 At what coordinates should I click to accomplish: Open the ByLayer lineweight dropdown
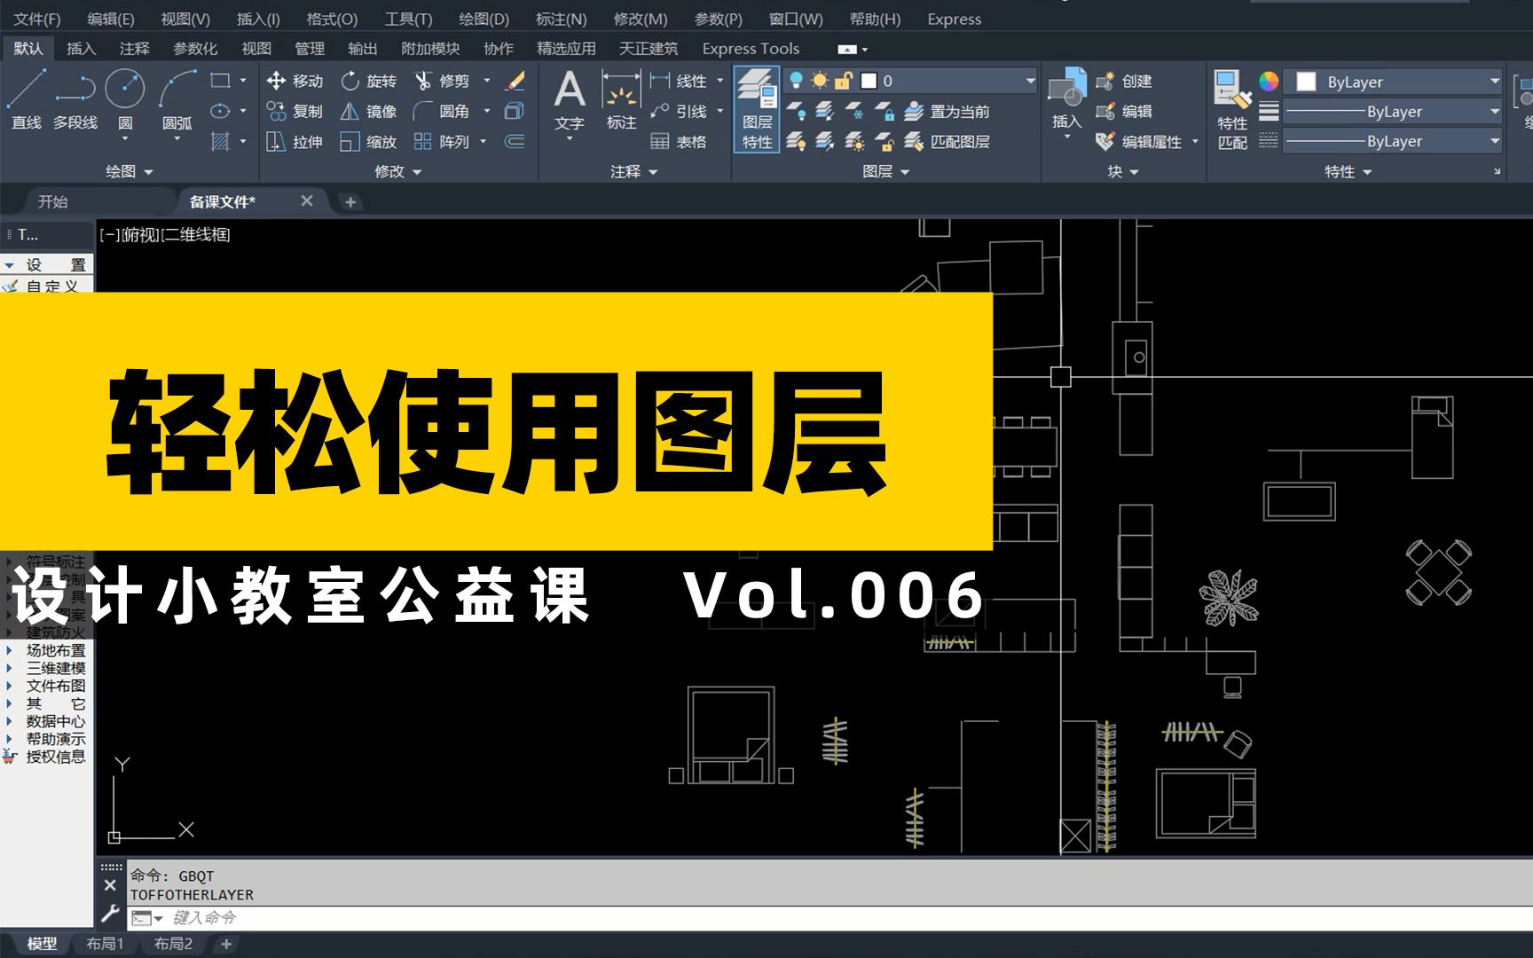[x=1494, y=111]
